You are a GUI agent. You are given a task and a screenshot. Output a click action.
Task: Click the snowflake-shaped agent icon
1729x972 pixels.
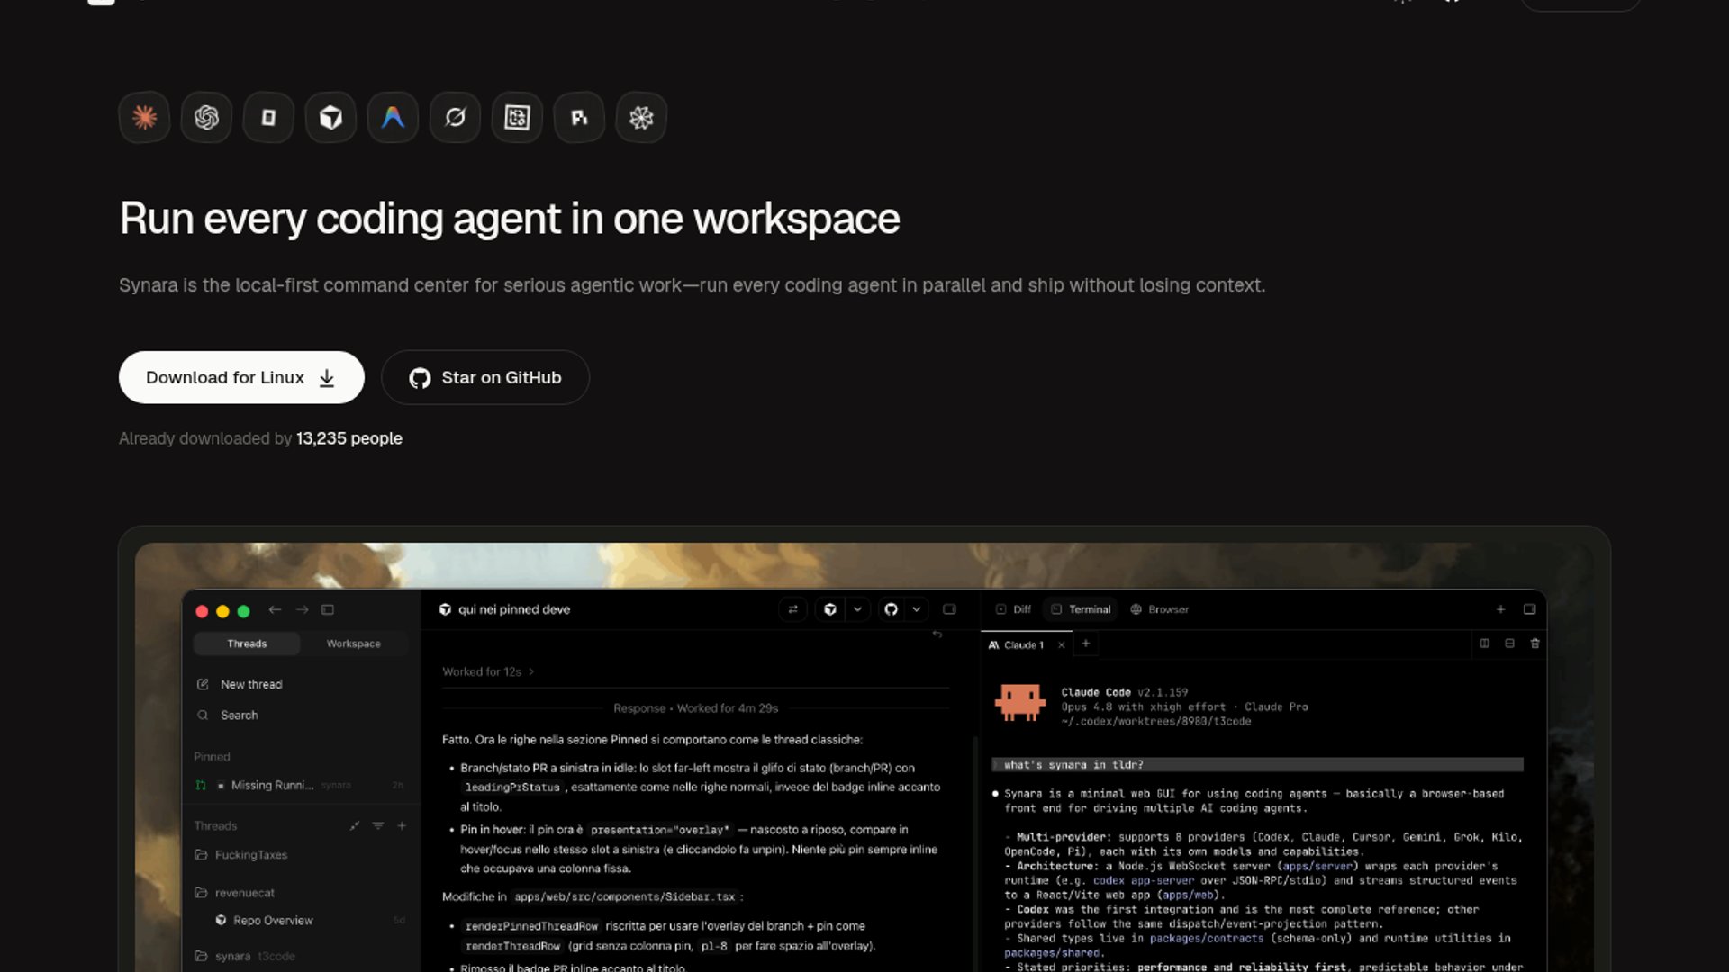(x=641, y=117)
